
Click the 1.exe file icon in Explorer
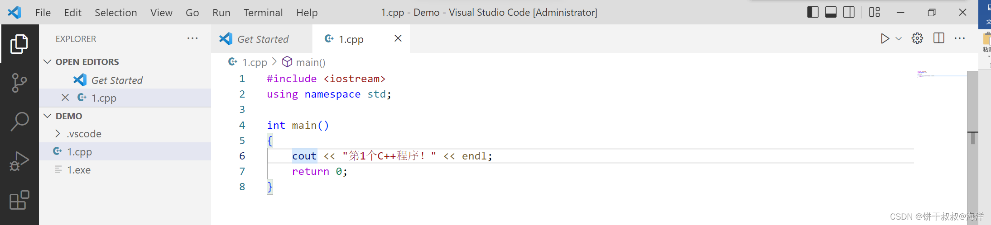click(x=58, y=169)
